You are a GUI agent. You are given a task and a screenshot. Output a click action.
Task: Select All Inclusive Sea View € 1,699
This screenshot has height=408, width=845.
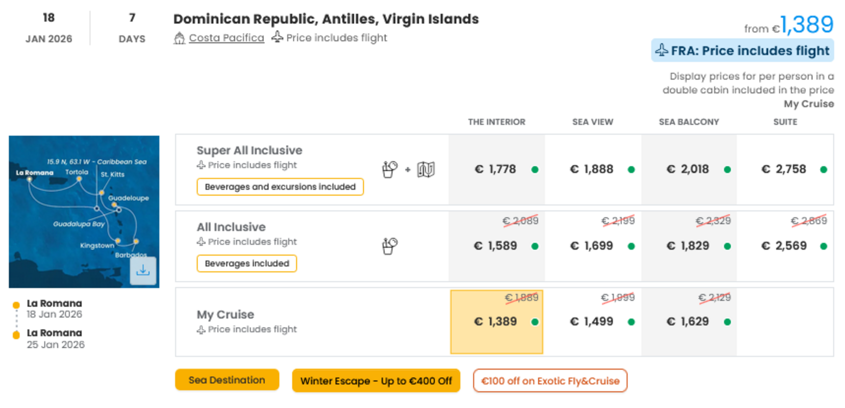coord(592,246)
